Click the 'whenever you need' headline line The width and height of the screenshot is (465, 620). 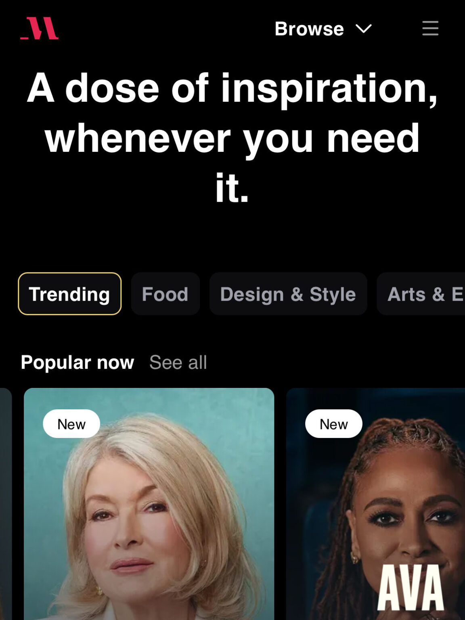pyautogui.click(x=232, y=138)
